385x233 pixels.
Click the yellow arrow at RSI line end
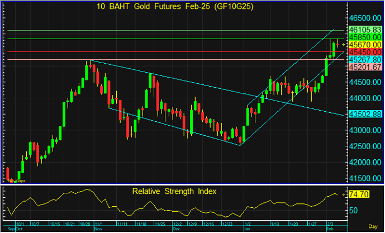tap(344, 194)
